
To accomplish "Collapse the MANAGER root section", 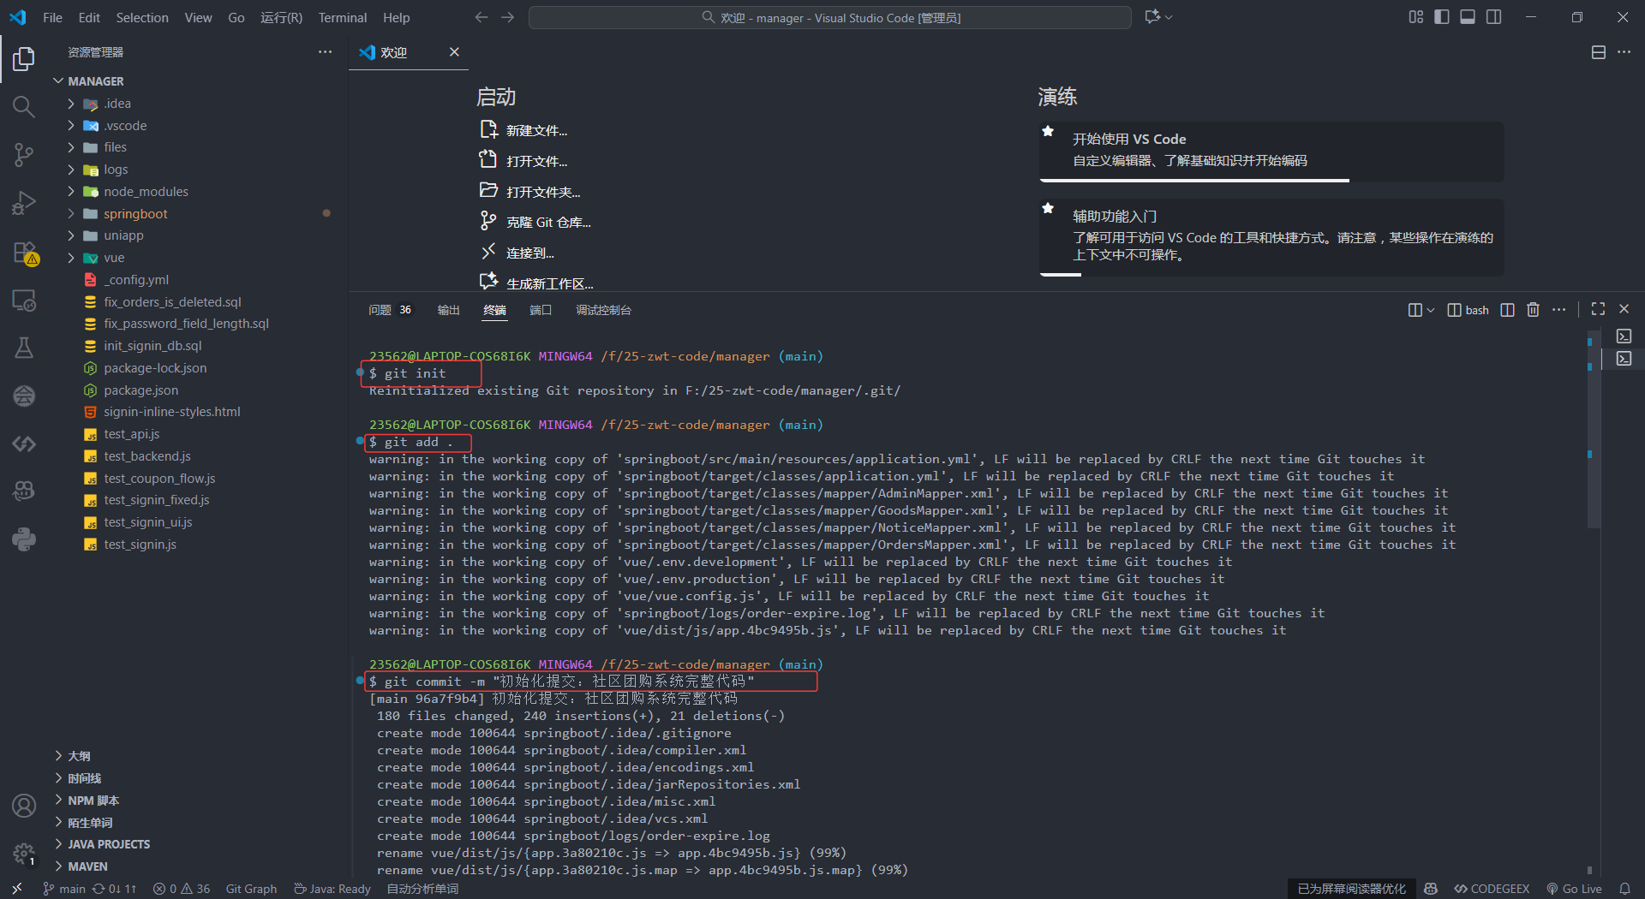I will [58, 81].
